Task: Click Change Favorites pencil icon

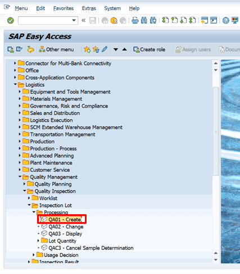Action: (105, 50)
